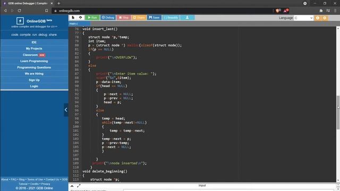Open the Brave shields icon
This screenshot has height=191, width=340.
click(x=278, y=11)
